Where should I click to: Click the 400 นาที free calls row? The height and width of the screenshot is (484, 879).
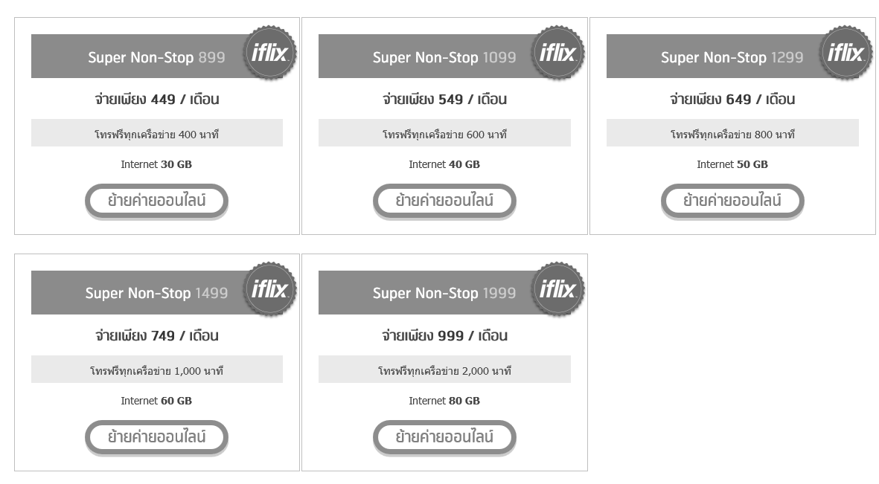pos(156,135)
